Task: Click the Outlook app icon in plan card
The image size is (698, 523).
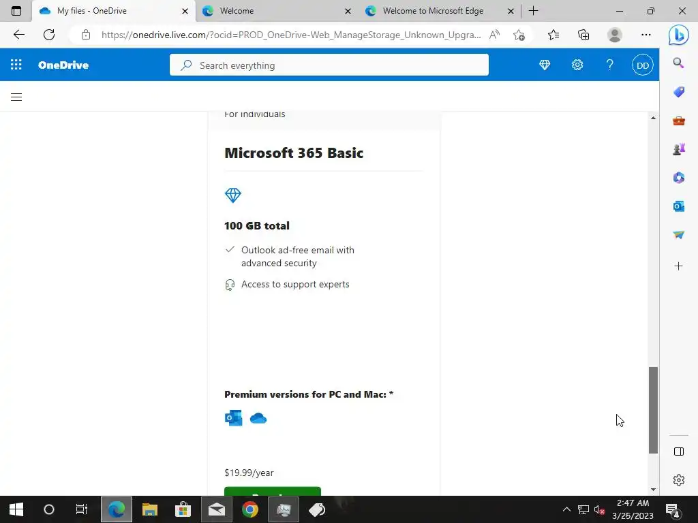Action: point(233,418)
